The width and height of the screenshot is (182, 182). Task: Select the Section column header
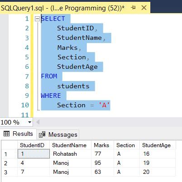pyautogui.click(x=127, y=145)
